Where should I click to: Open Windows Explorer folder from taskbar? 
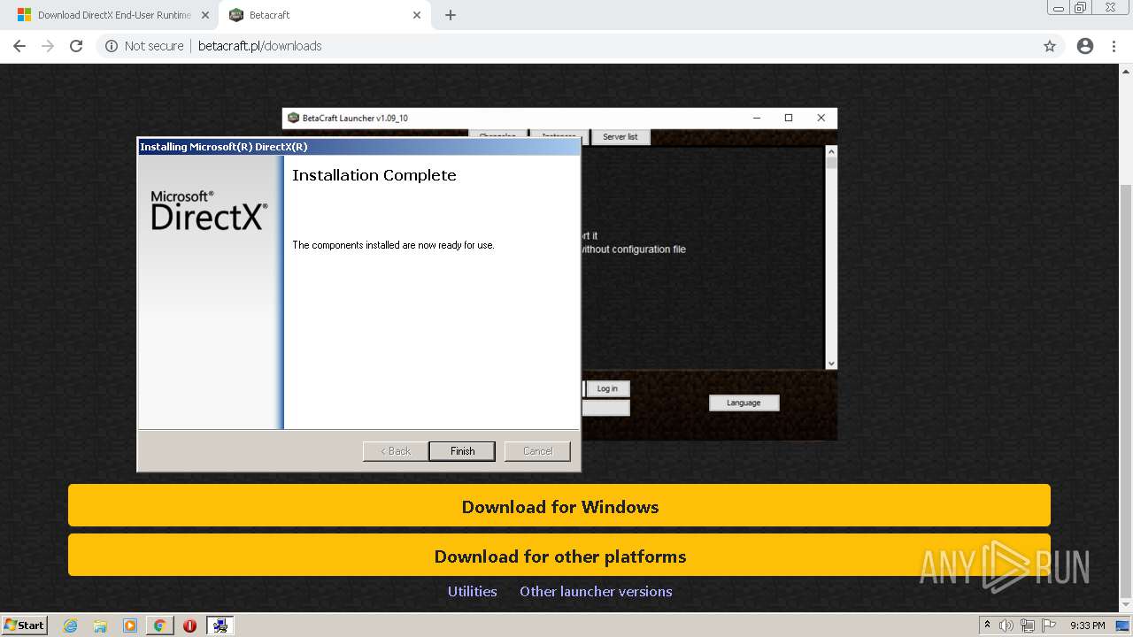100,625
